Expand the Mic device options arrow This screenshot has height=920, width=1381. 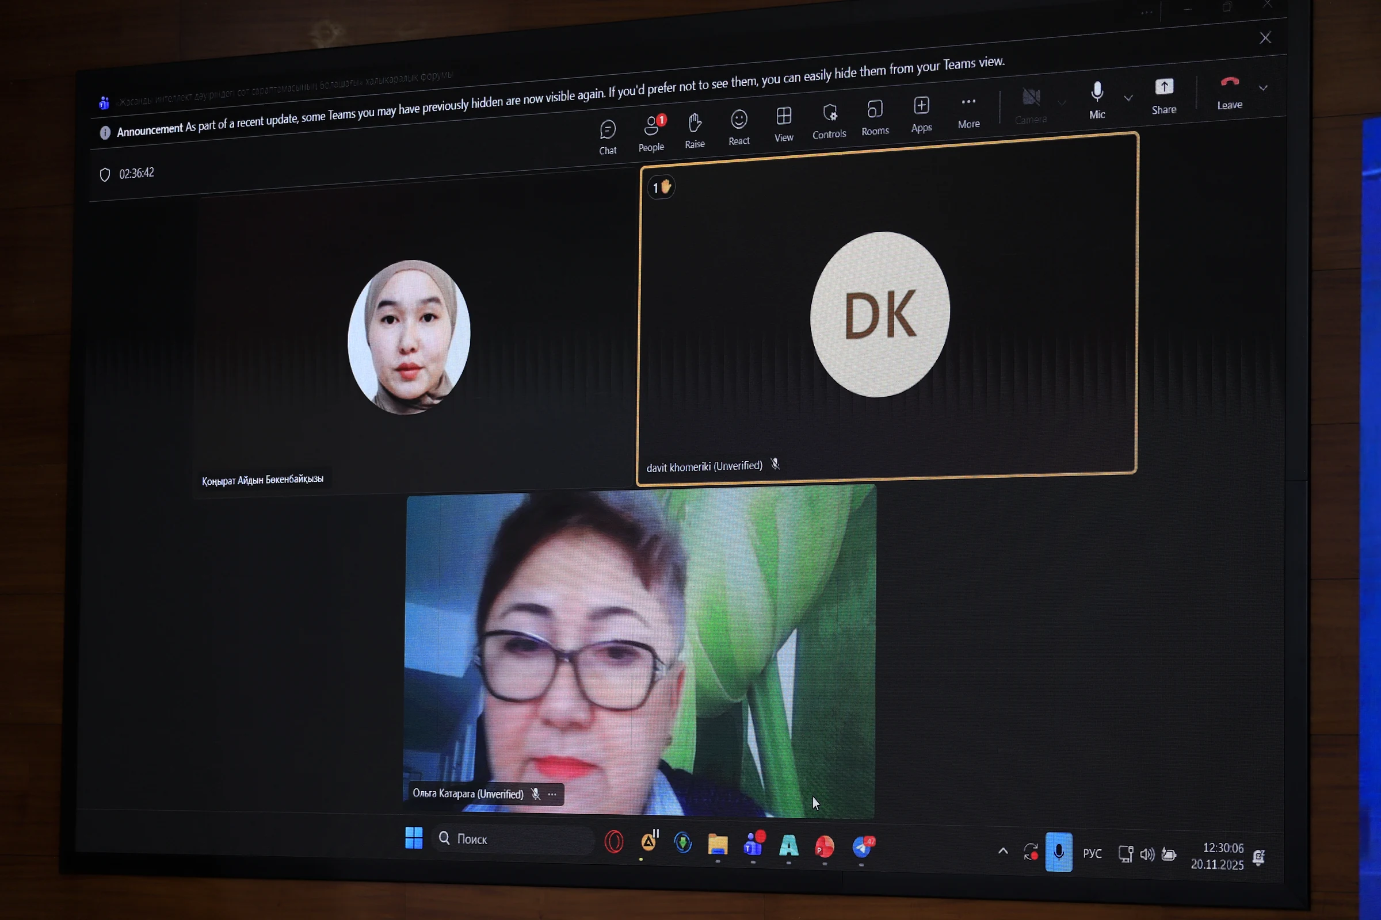[x=1128, y=98]
